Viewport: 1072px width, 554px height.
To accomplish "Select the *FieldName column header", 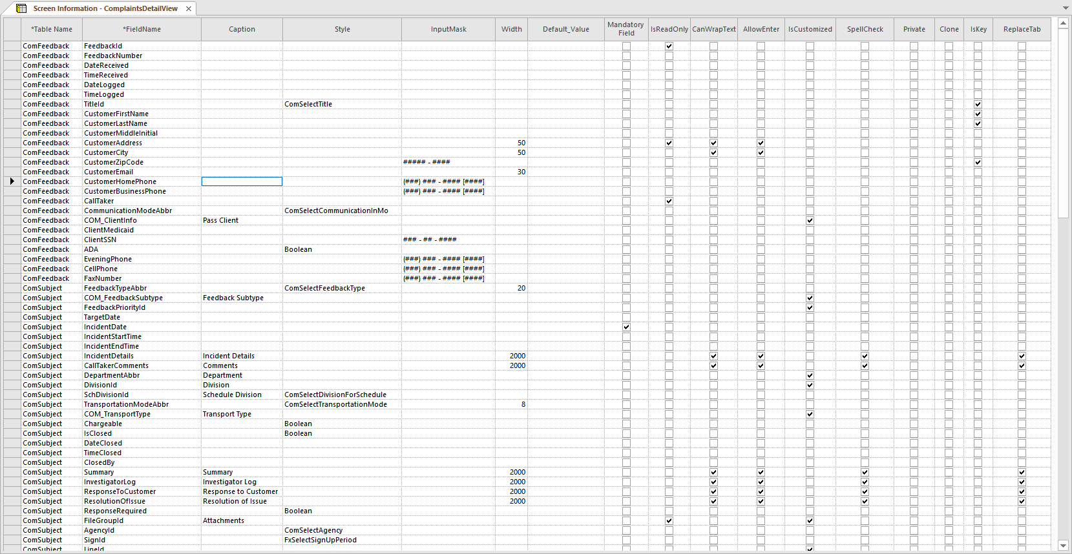I will 142,29.
